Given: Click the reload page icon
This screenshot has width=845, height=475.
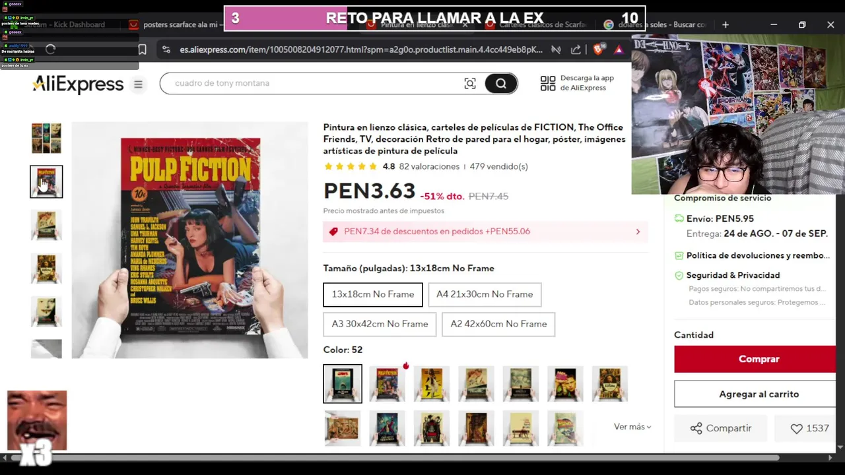Looking at the screenshot, I should click(50, 49).
